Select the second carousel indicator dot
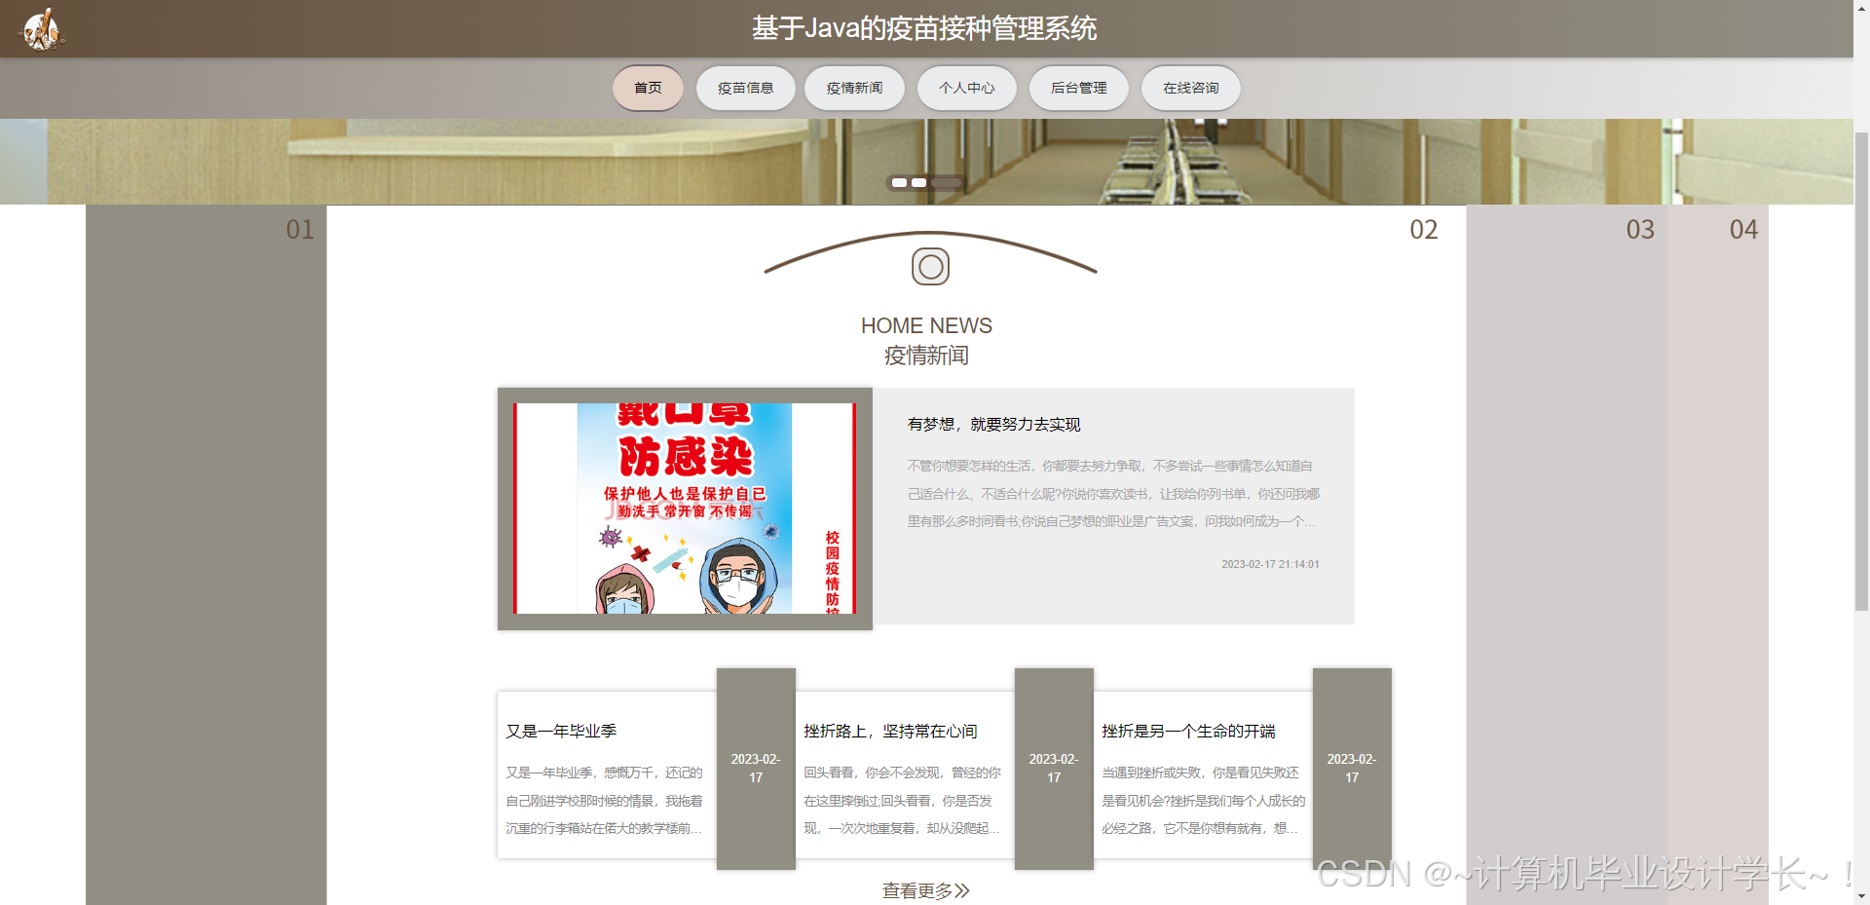The height and width of the screenshot is (905, 1870). [918, 182]
